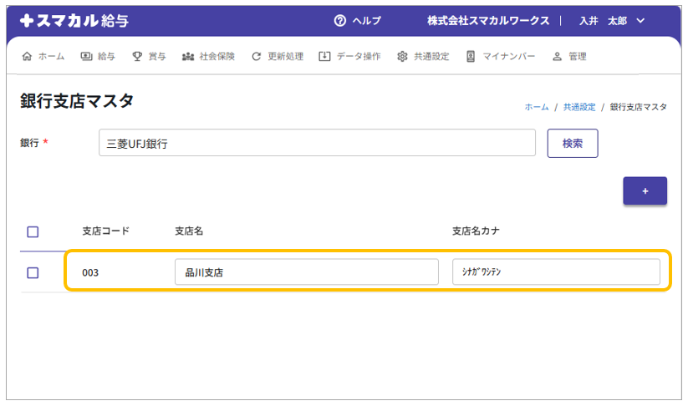Screen dimensions: 688x406
Task: Open the 銀行 selection field
Action: click(x=317, y=143)
